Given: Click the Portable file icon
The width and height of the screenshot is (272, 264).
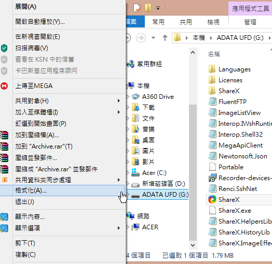Looking at the screenshot, I should (212, 167).
